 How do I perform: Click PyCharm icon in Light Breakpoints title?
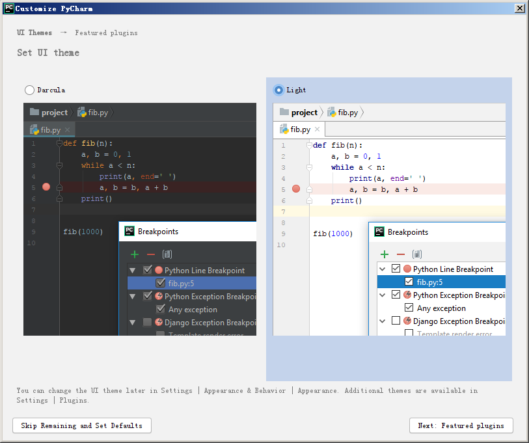[379, 232]
